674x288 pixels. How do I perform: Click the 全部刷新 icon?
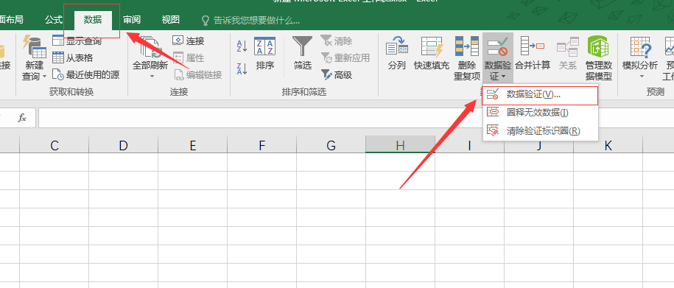coord(150,47)
